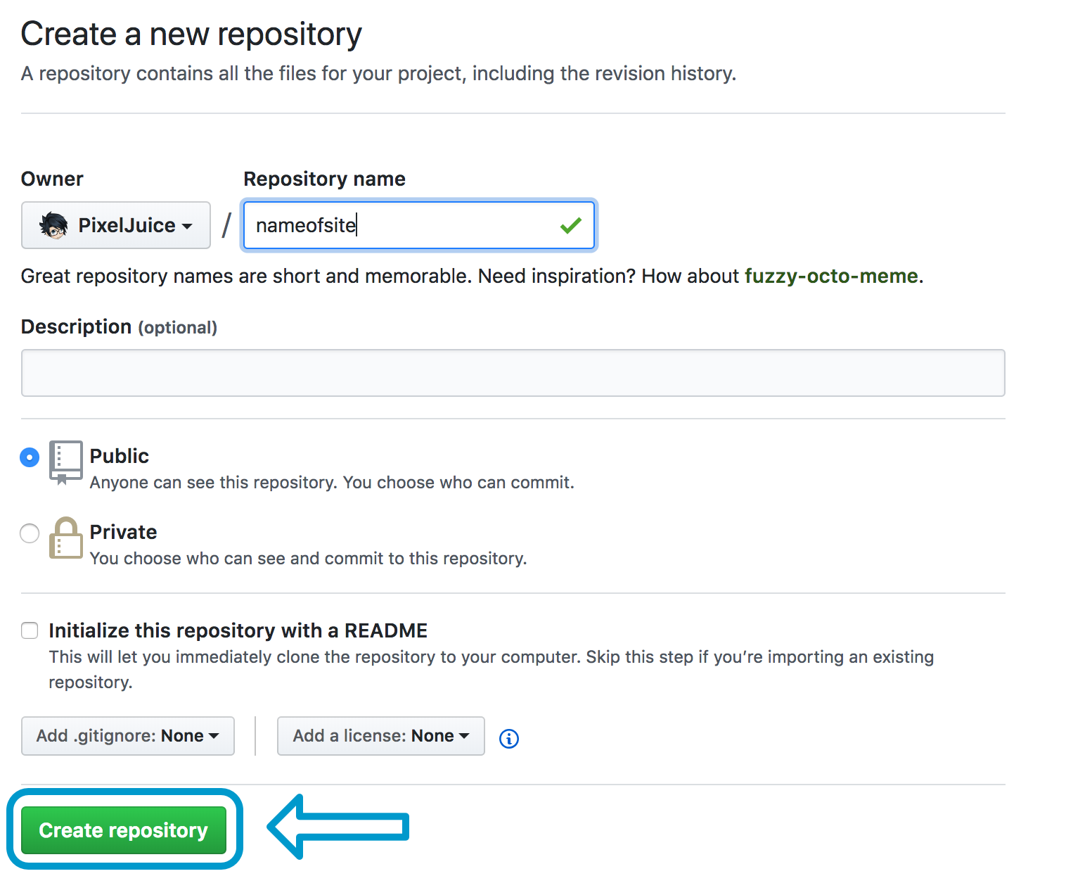Image resolution: width=1066 pixels, height=895 pixels.
Task: Click the green checkmark in repository name field
Action: 571,225
